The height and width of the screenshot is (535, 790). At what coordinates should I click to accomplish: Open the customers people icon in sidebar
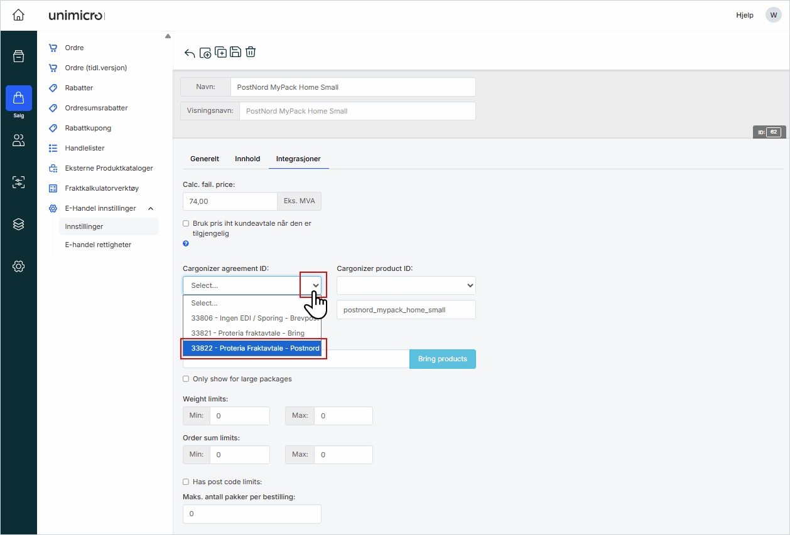click(18, 140)
